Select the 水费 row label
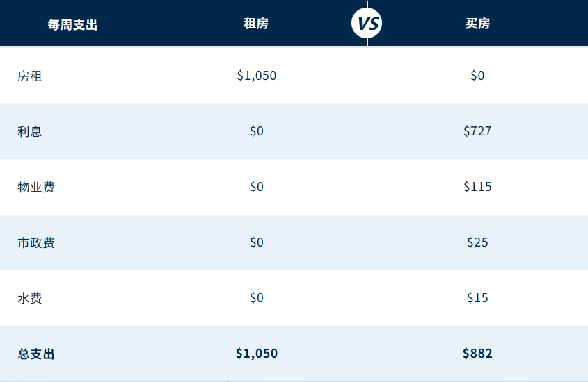 (30, 298)
